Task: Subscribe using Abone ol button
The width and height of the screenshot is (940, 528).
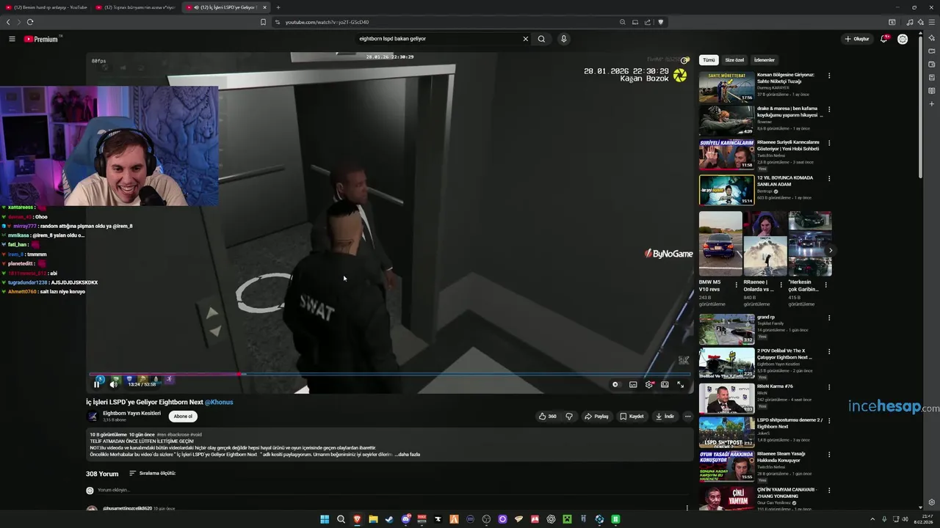Action: (183, 416)
